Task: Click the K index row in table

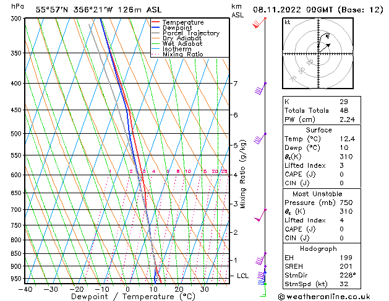Action: (x=322, y=102)
